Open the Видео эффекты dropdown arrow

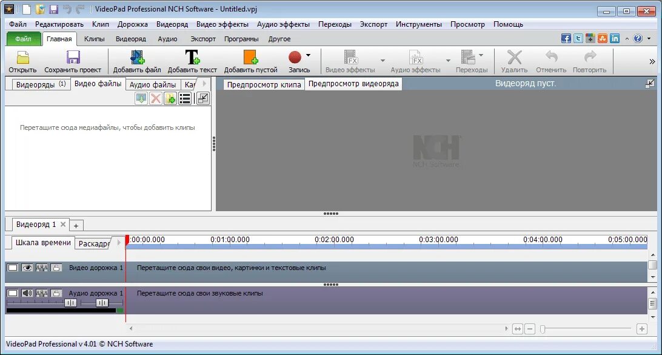[383, 61]
